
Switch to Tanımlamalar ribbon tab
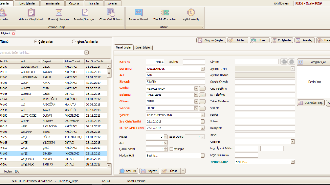click(x=52, y=3)
